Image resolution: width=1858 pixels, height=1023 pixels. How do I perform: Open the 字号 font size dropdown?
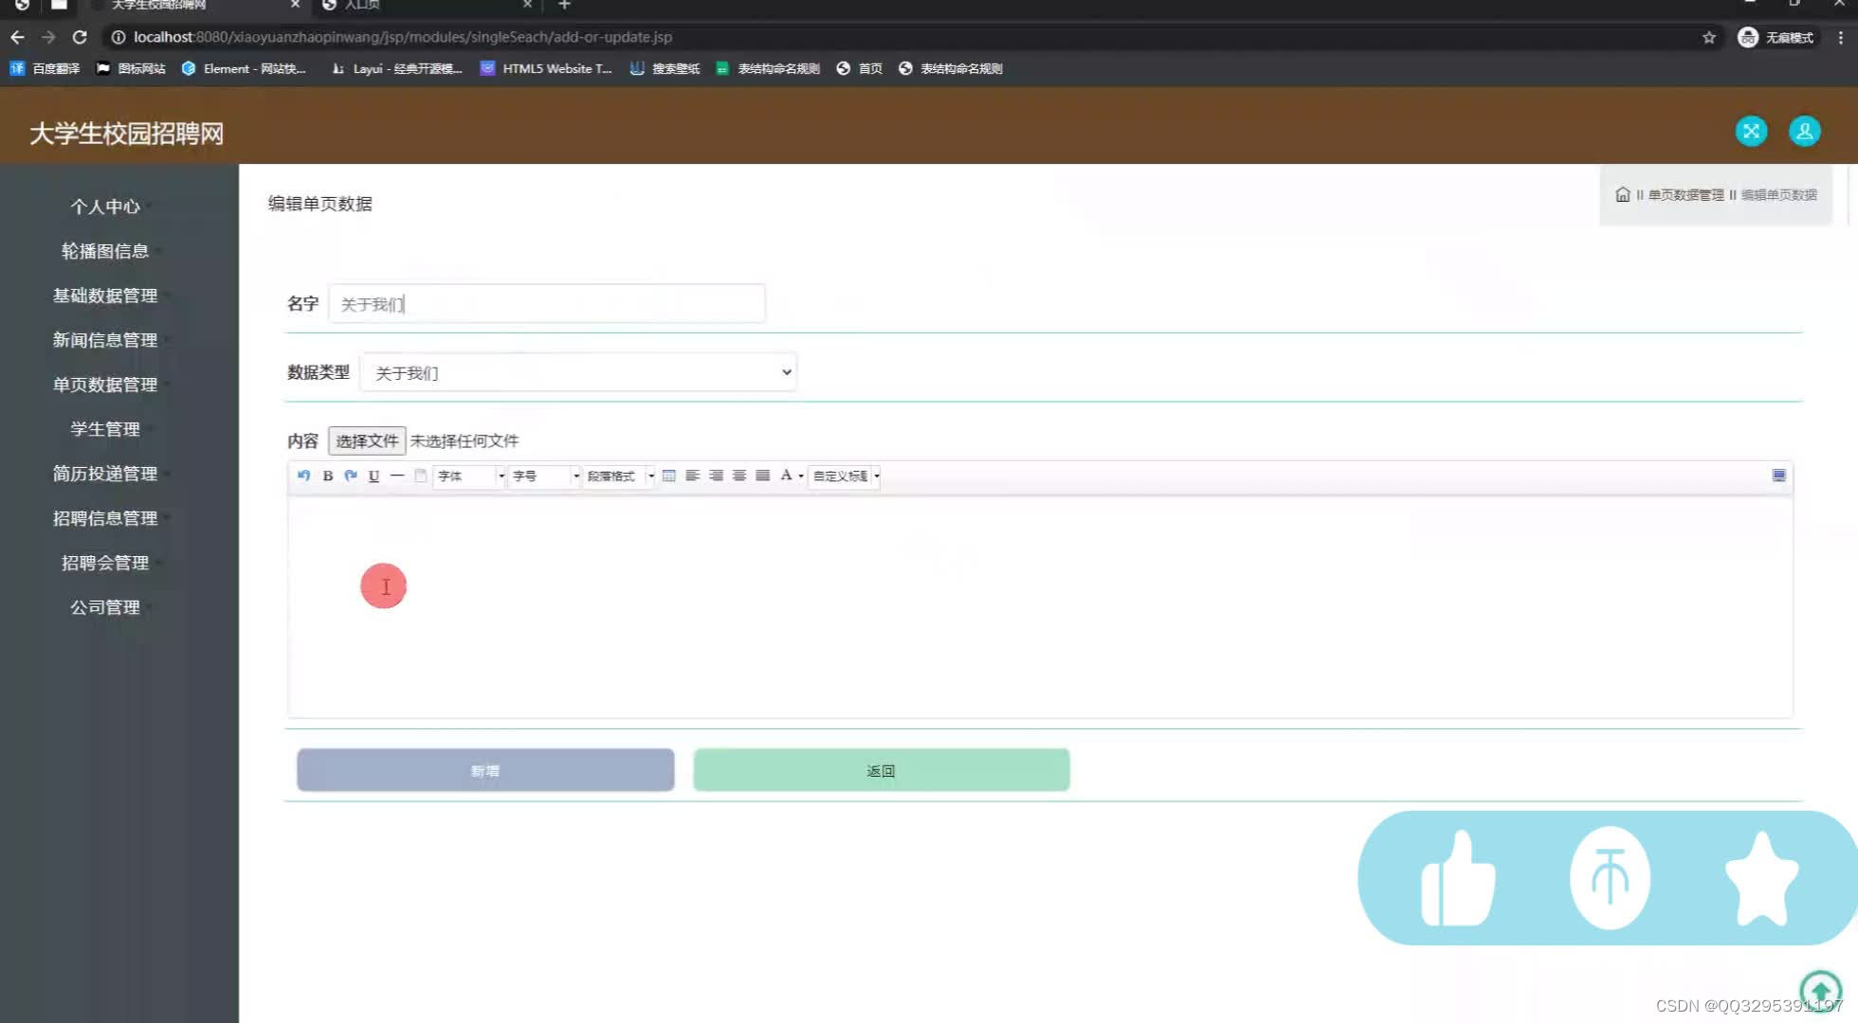click(544, 476)
